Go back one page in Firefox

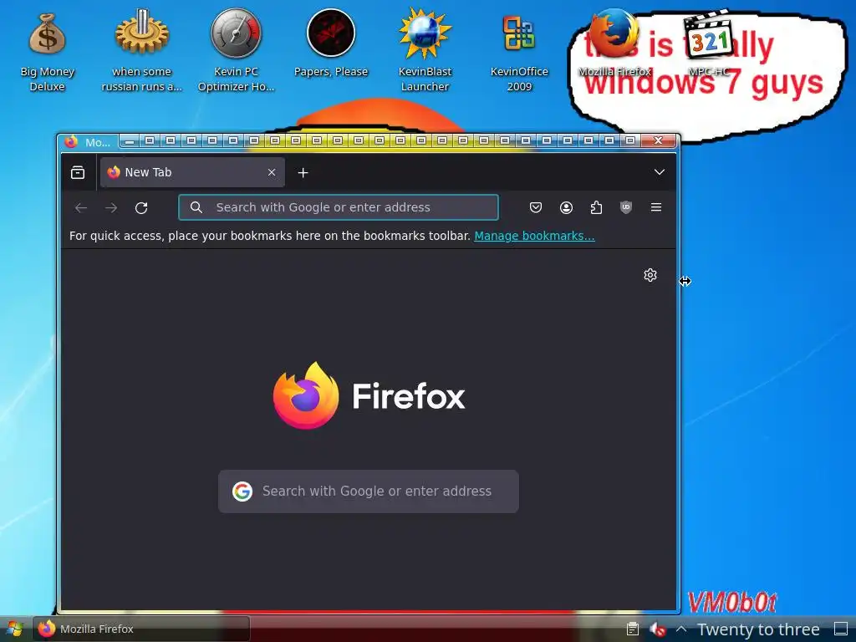tap(81, 208)
